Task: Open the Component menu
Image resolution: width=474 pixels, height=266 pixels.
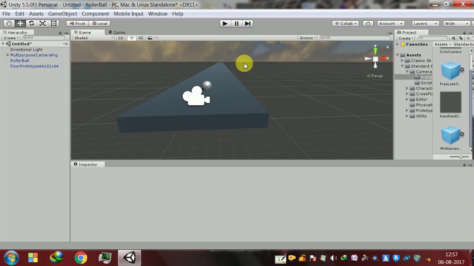Action: 96,14
